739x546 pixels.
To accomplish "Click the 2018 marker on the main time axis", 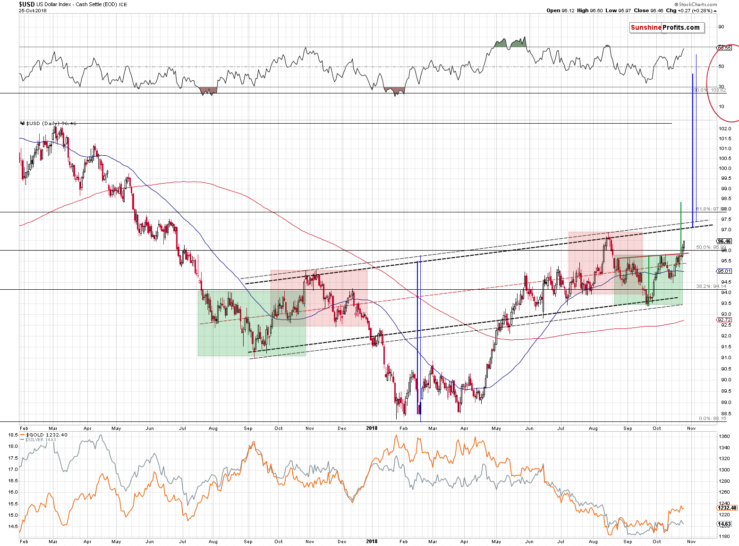I will (x=372, y=428).
